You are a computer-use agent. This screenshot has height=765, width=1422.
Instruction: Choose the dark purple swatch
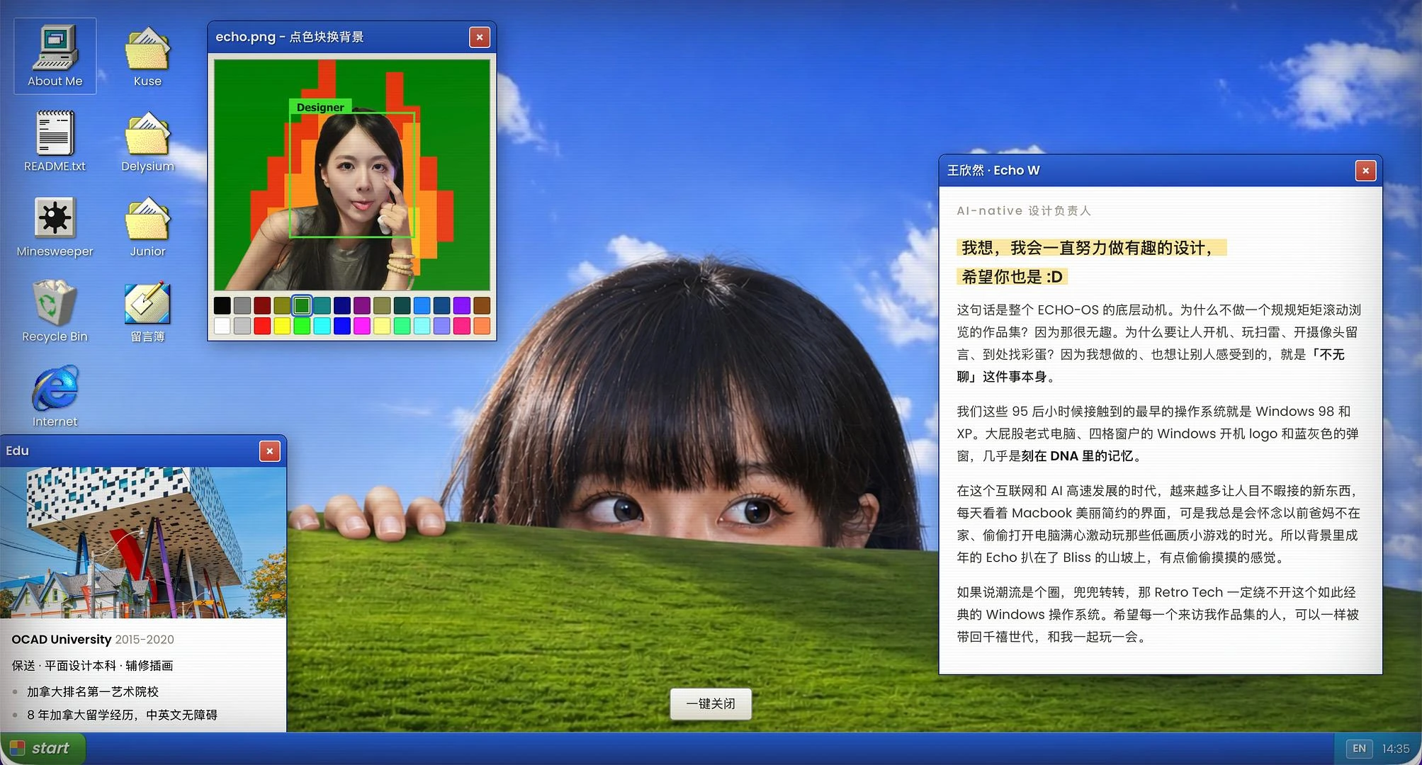(362, 305)
